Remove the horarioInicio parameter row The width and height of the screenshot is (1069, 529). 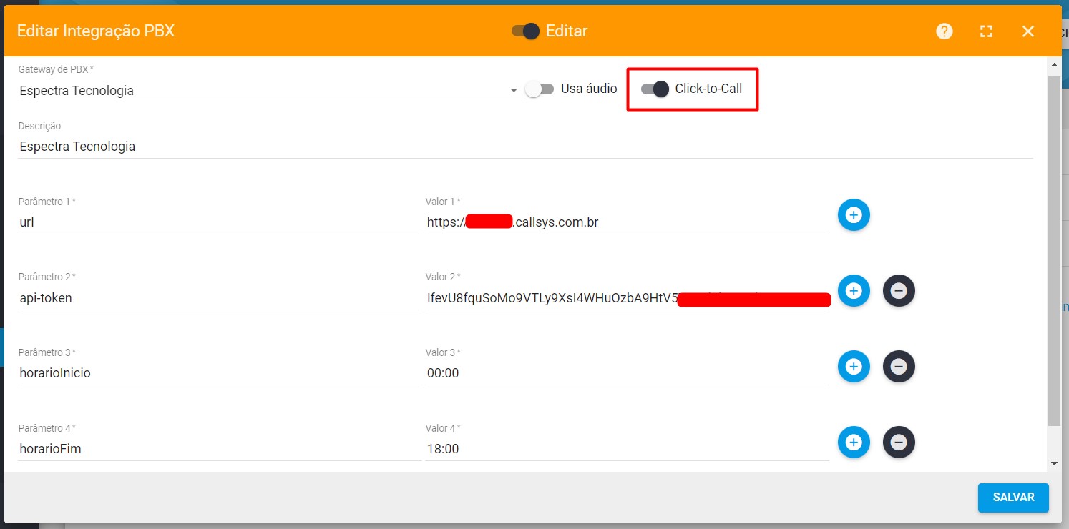(899, 366)
